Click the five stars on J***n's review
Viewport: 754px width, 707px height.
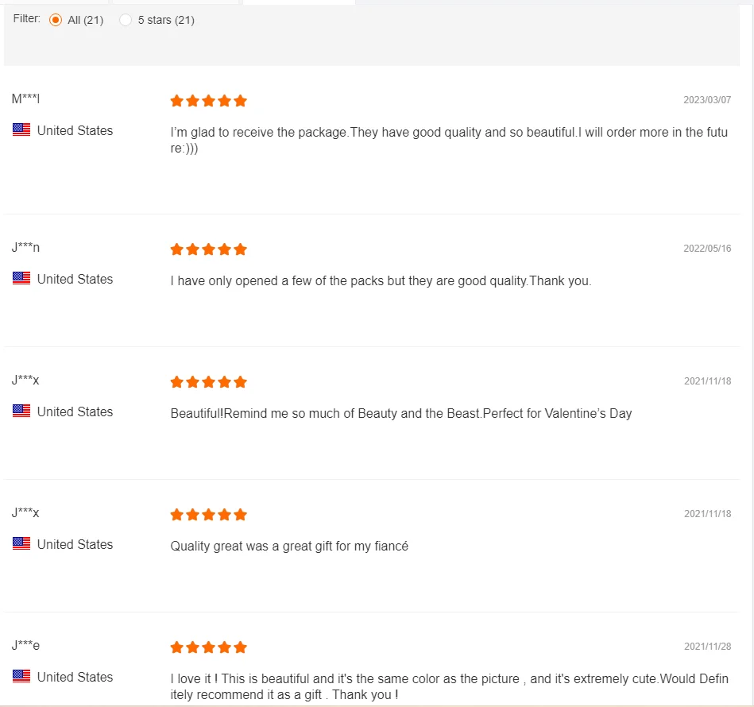pos(208,249)
